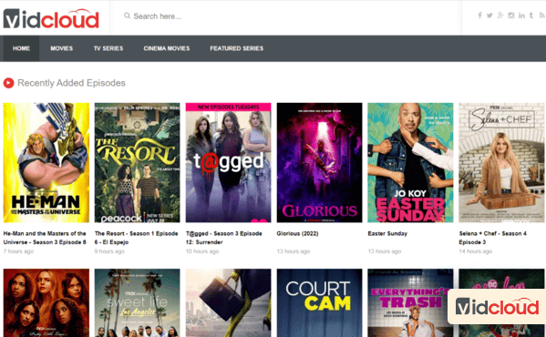Click the search magnifier icon

coord(127,15)
